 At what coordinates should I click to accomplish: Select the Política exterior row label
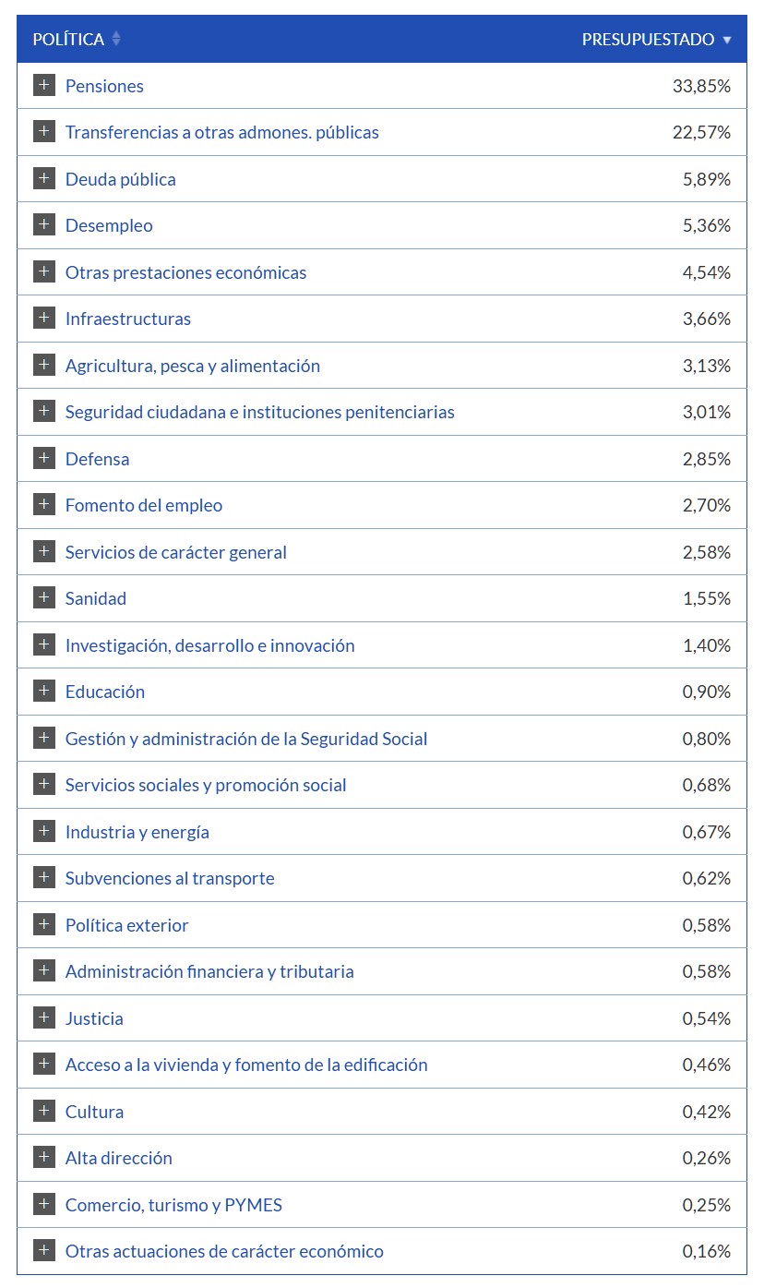click(x=125, y=925)
